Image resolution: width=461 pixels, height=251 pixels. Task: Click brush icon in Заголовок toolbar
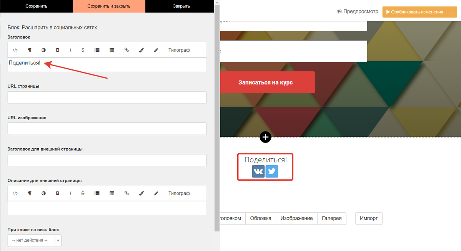click(141, 50)
